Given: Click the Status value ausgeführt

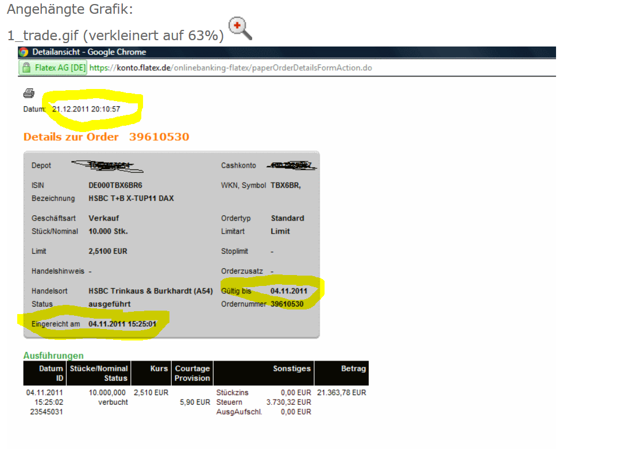Looking at the screenshot, I should (x=110, y=304).
